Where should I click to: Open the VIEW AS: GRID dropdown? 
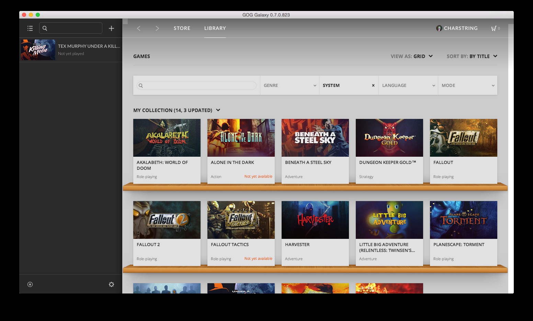click(412, 56)
